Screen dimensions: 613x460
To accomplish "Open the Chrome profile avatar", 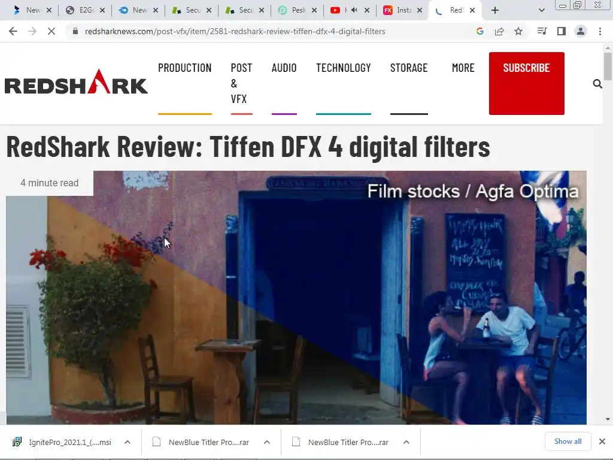I will [581, 31].
